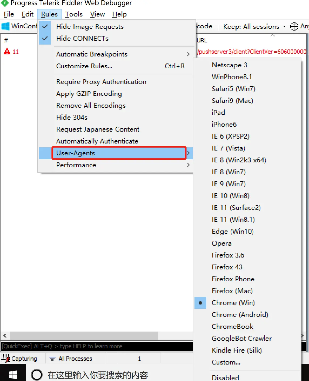Screen dimensions: 309x381
Task: Select Safari9 (Mac) user agent
Action: click(247, 101)
